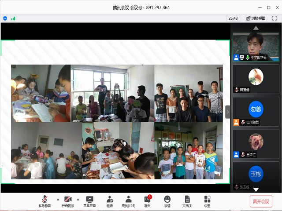The image size is (282, 211).
Task: Click the blue security shield icon
Action: point(5,18)
